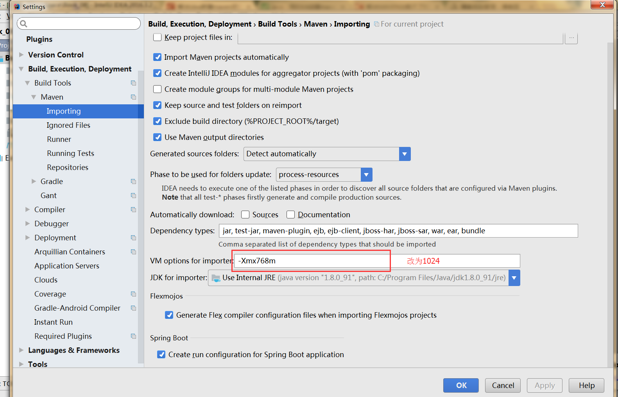This screenshot has height=397, width=618.
Task: Open Running Tests settings
Action: click(x=70, y=153)
